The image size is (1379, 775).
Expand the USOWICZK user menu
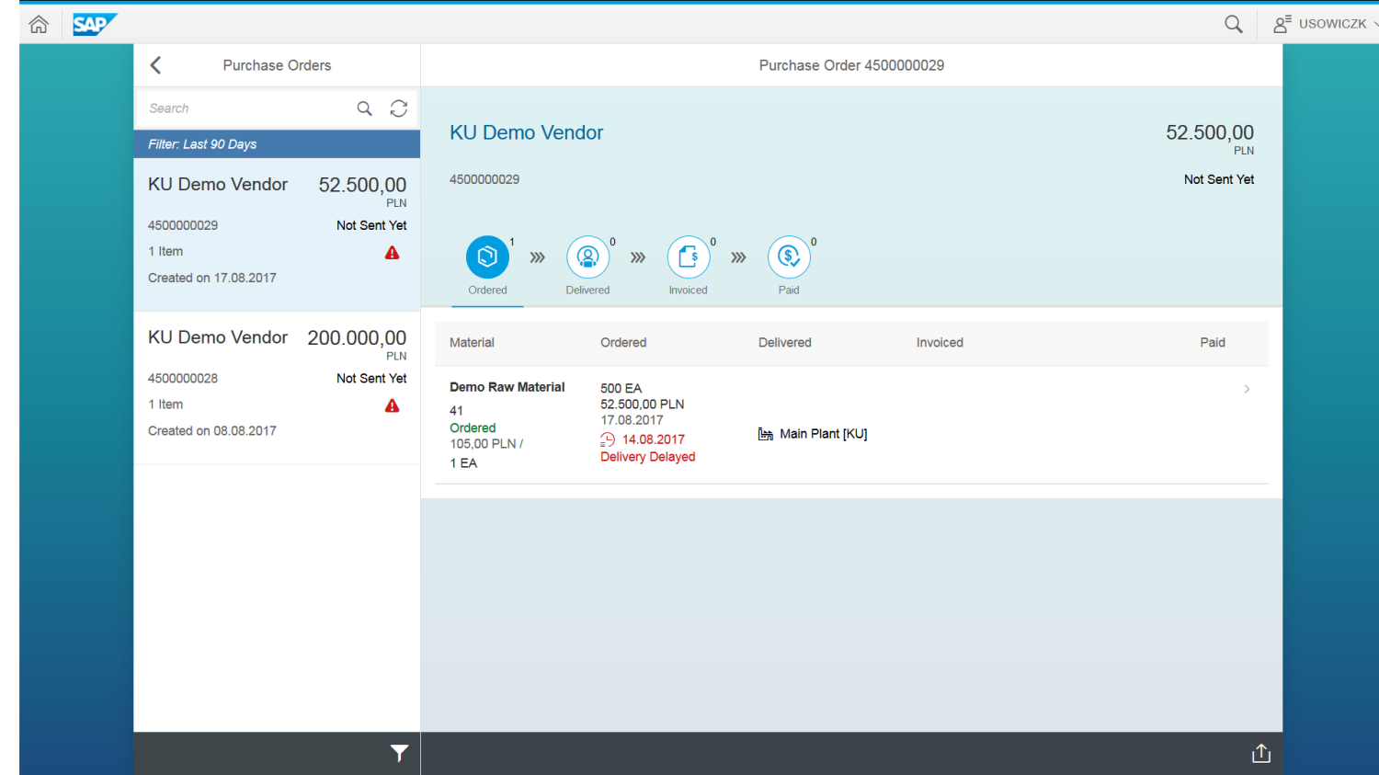tap(1320, 24)
